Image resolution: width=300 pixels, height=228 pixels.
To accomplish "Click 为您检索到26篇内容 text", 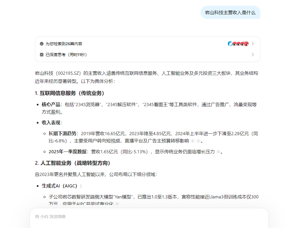I will (x=64, y=44).
